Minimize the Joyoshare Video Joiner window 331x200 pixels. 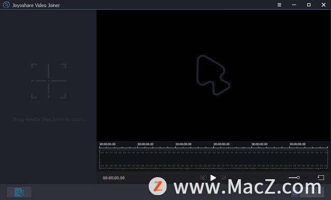tap(294, 5)
